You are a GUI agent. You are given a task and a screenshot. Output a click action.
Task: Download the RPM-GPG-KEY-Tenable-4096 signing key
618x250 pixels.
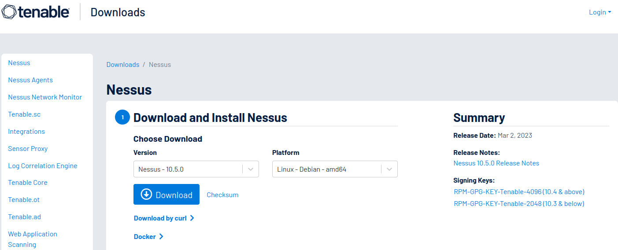click(x=519, y=192)
